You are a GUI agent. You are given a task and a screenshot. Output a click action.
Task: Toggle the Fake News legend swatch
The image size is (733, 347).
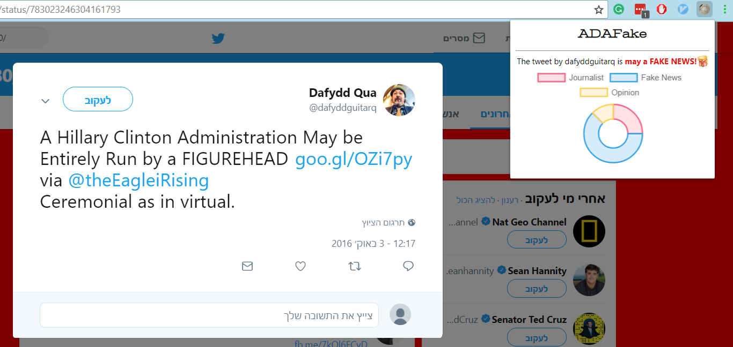click(624, 78)
